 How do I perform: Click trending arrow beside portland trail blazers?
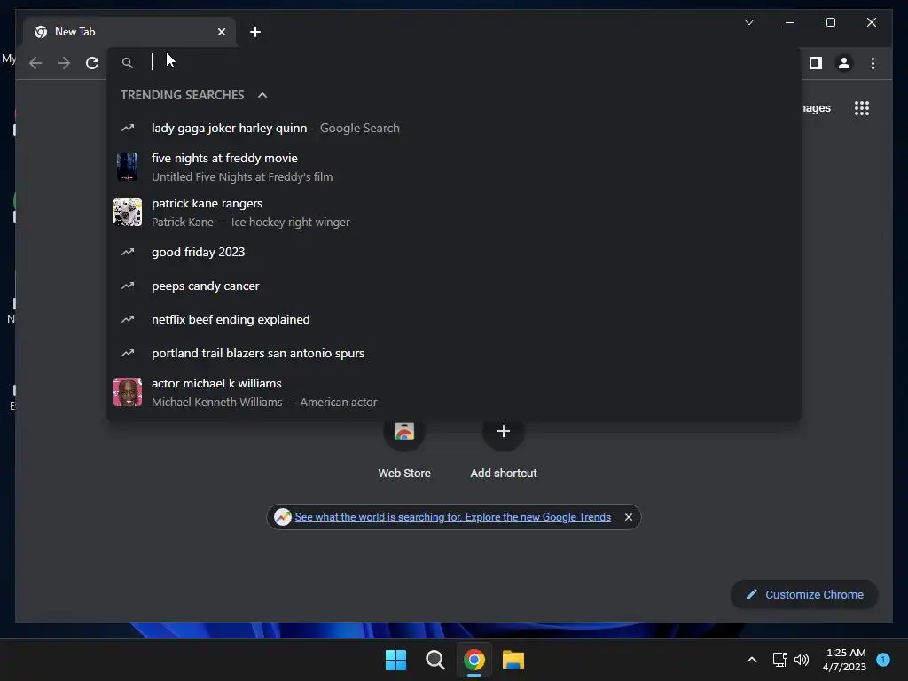(128, 353)
